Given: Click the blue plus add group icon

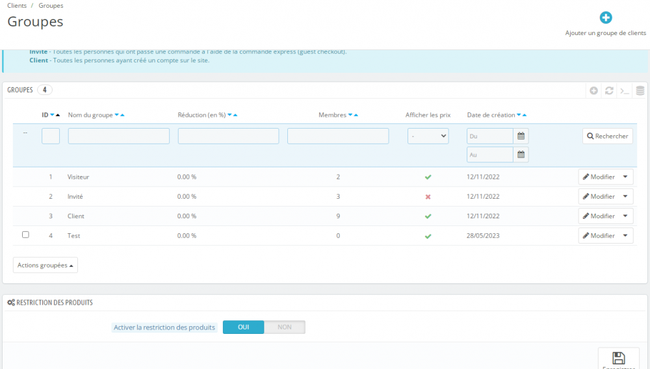Looking at the screenshot, I should [606, 18].
